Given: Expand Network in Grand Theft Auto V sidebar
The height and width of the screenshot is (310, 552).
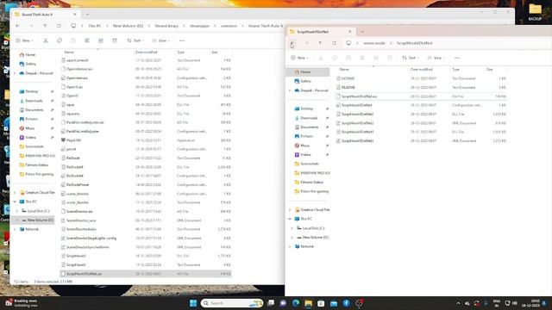Looking at the screenshot, I should (15, 229).
